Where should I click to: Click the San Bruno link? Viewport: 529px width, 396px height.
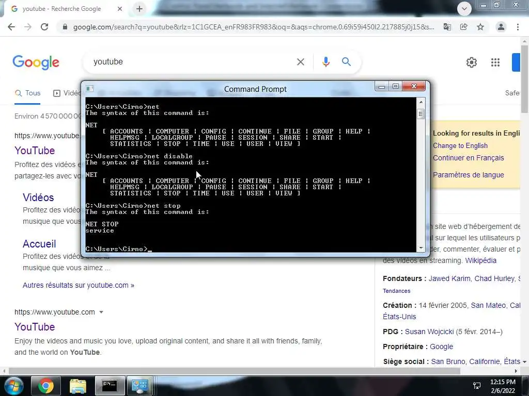pos(449,361)
